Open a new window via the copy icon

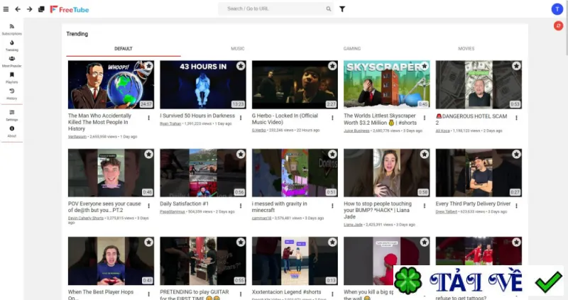click(x=41, y=9)
